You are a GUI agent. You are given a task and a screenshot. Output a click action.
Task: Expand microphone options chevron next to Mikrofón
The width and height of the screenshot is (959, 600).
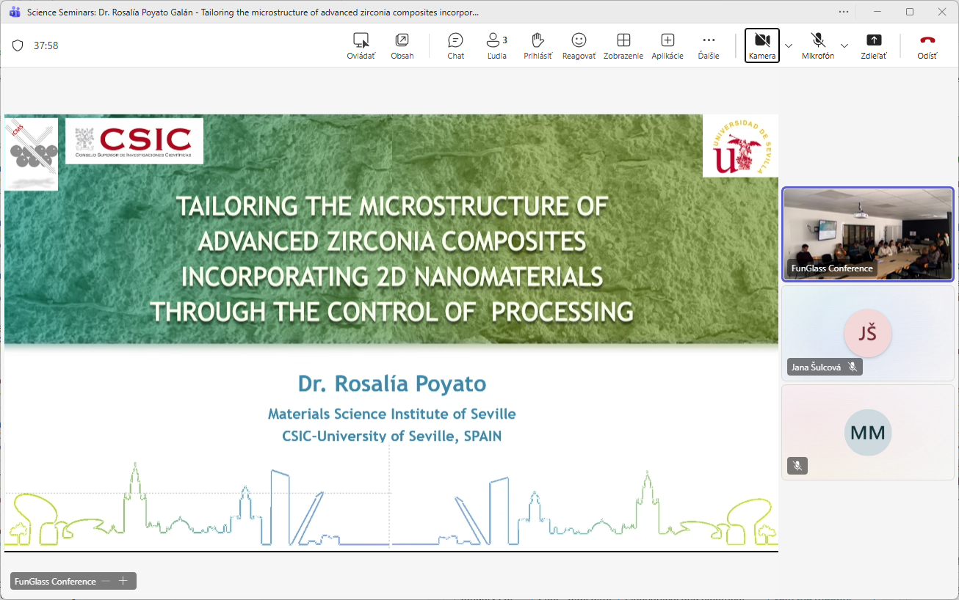tap(844, 45)
